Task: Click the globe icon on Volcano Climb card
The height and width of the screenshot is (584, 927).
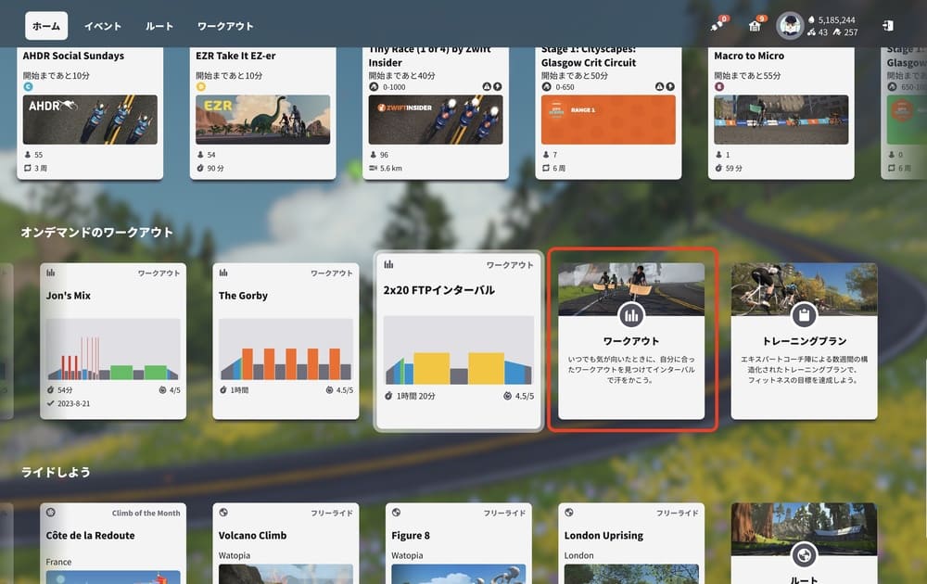Action: coord(223,513)
